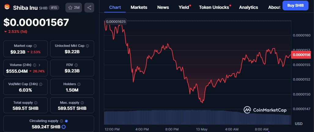
Task: Click the verified checkmark beside Circulating supply
Action: [x=66, y=121]
